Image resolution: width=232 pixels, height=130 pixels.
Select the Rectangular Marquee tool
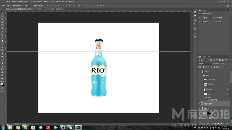[x=2, y=16]
